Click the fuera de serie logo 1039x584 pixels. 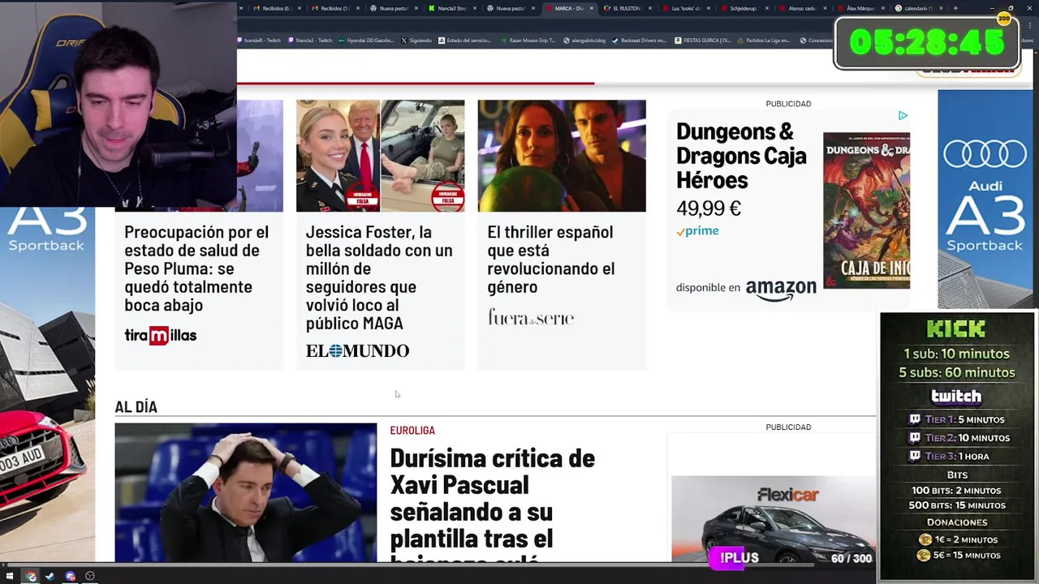pyautogui.click(x=531, y=317)
